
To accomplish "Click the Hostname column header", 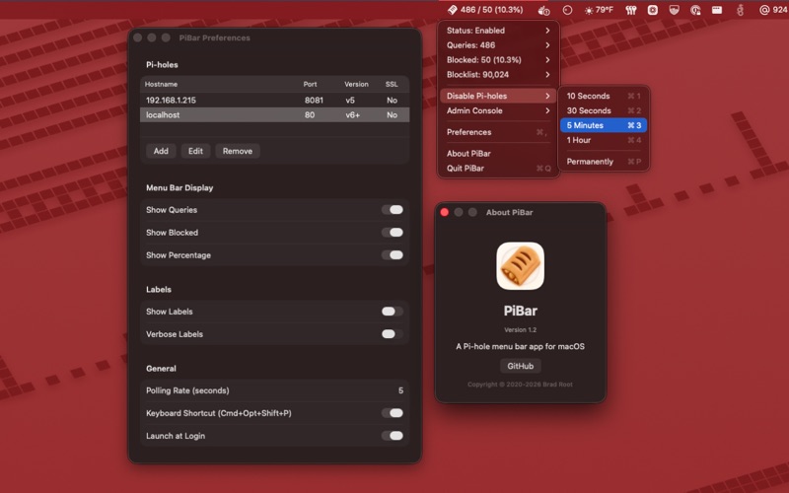I will coord(161,84).
